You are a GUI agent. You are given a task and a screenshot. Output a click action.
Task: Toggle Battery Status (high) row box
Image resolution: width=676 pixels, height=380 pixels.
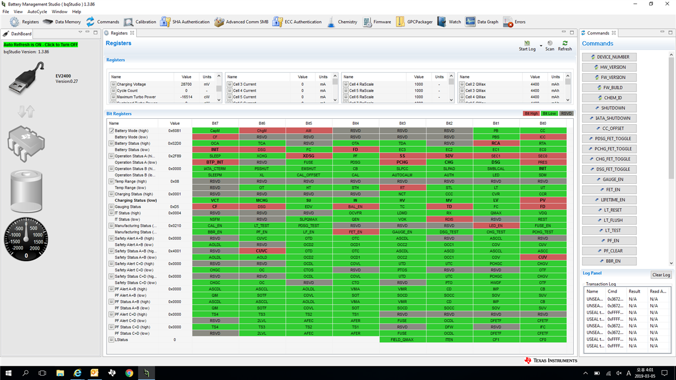(111, 144)
